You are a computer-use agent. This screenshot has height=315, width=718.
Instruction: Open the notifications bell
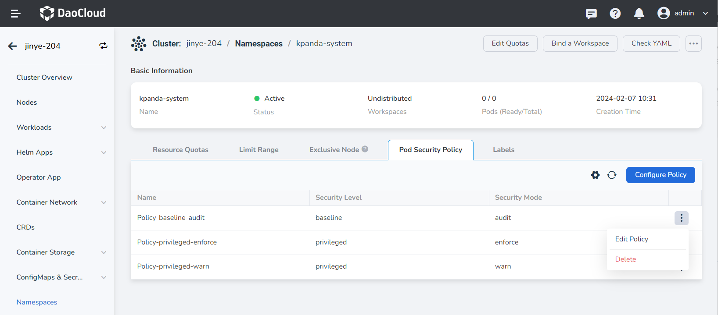click(639, 14)
